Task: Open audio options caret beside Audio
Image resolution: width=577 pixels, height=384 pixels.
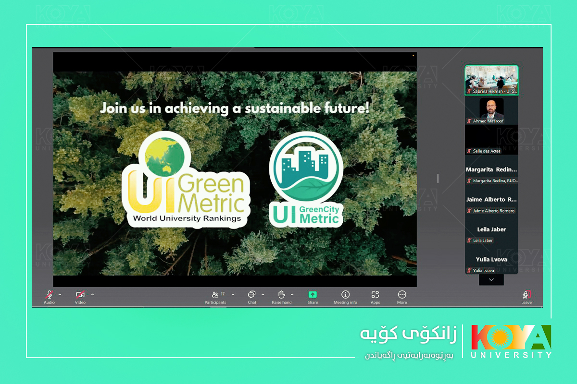Action: point(60,294)
